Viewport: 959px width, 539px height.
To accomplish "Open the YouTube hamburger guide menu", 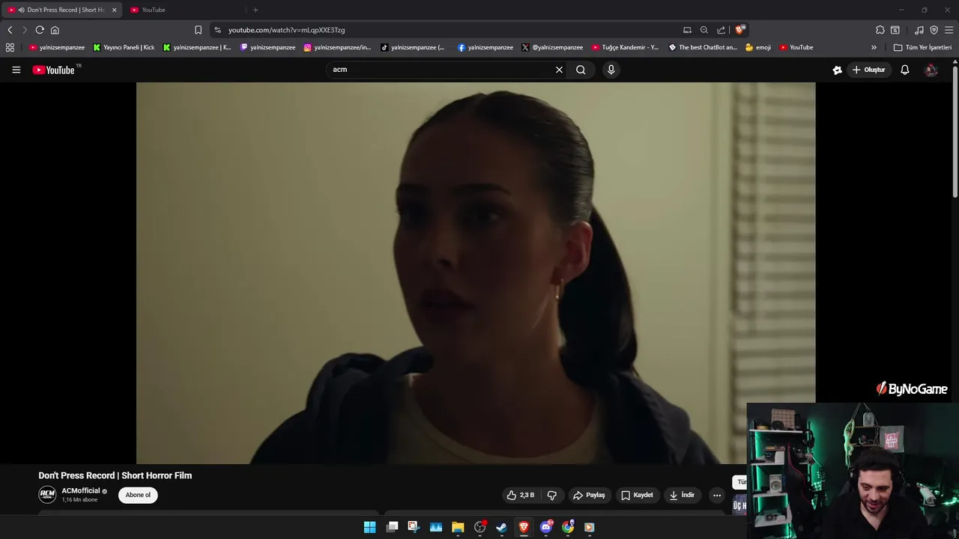I will tap(16, 70).
